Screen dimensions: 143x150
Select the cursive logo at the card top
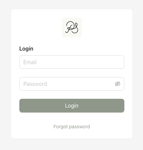[x=72, y=27]
